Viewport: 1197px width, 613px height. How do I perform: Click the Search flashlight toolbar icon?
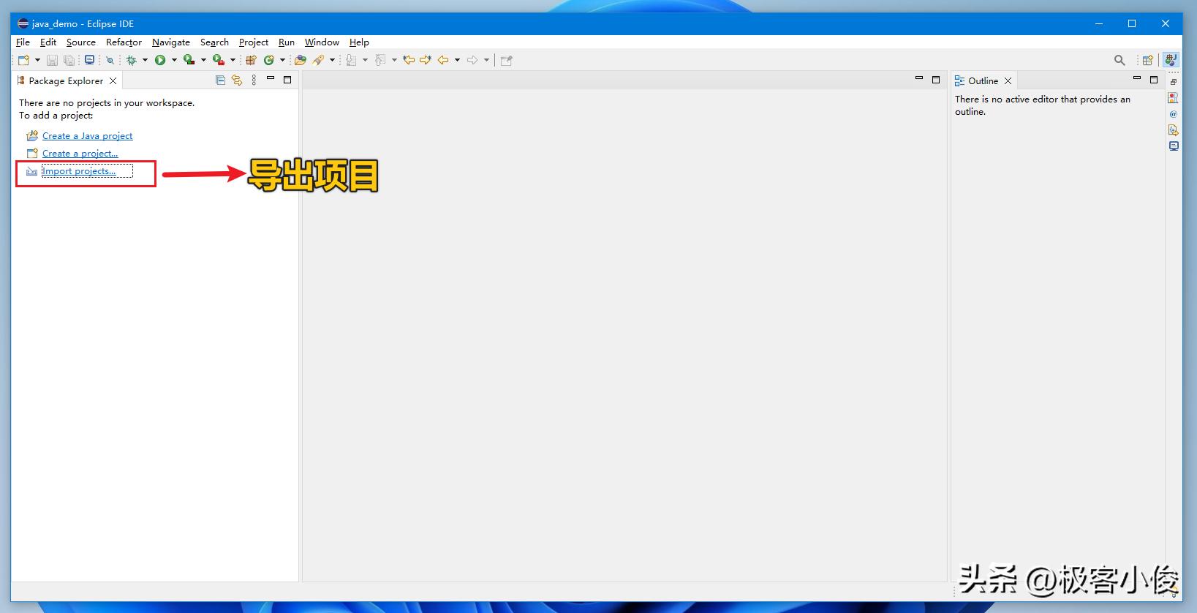tap(318, 60)
